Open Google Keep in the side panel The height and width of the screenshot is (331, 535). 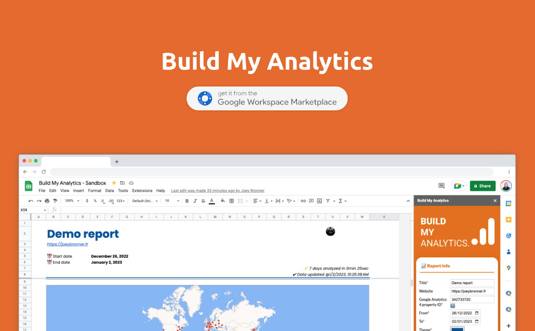coord(509,220)
